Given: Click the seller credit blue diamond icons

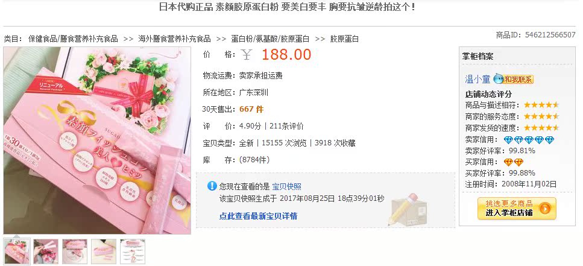Looking at the screenshot, I should tap(529, 140).
